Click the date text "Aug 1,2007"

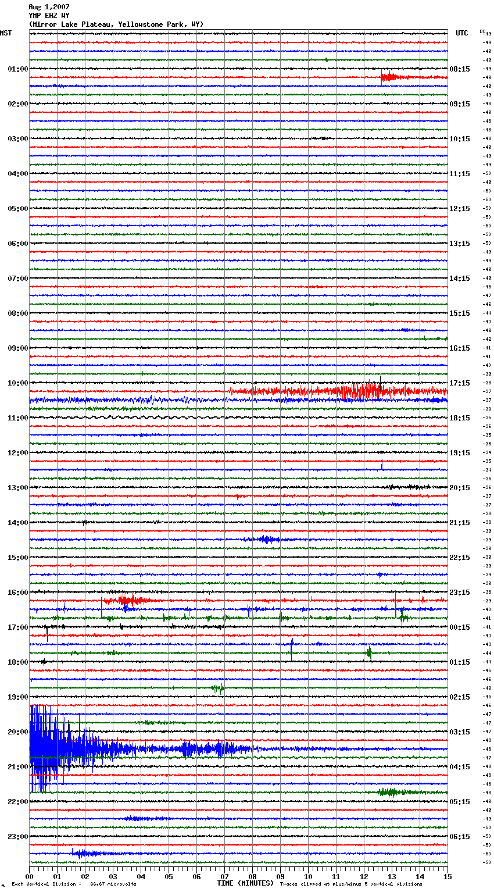[49, 7]
